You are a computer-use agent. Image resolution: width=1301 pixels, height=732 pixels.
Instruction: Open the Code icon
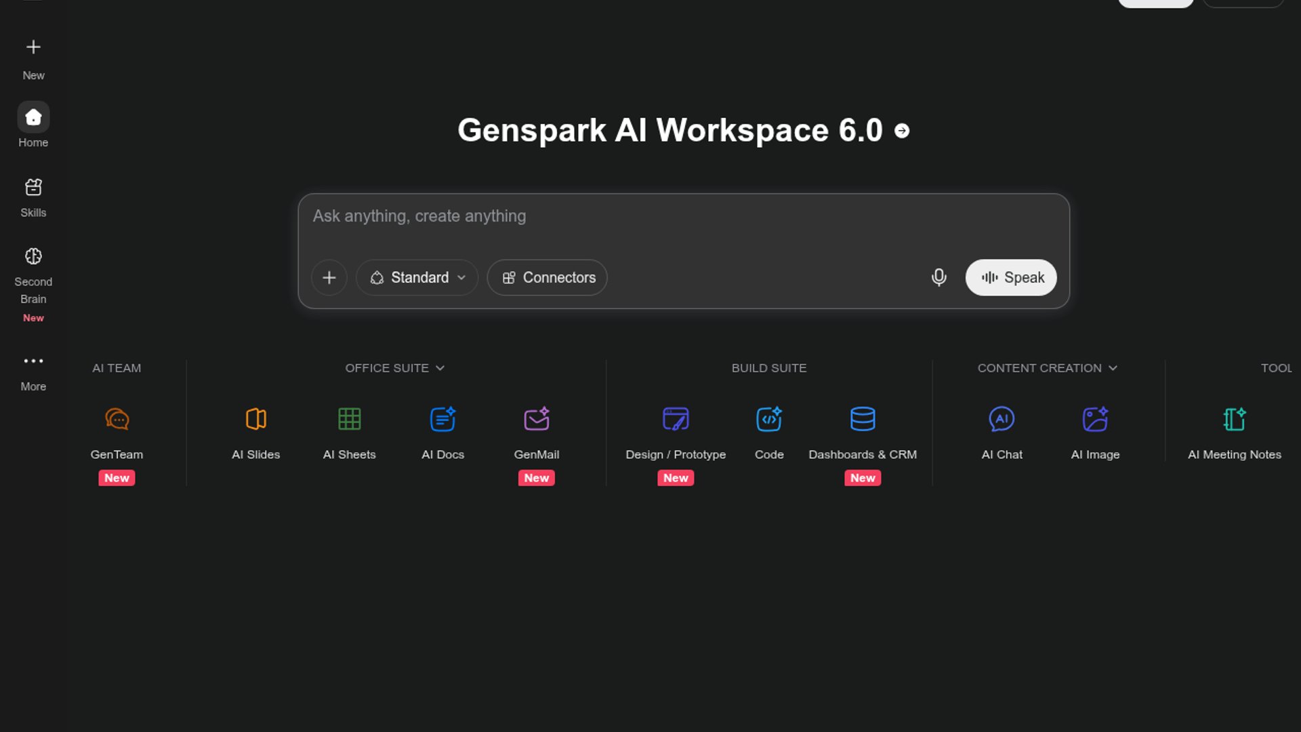pos(769,419)
